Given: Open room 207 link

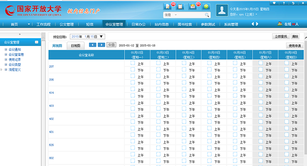Looking at the screenshot, I should point(51,67).
